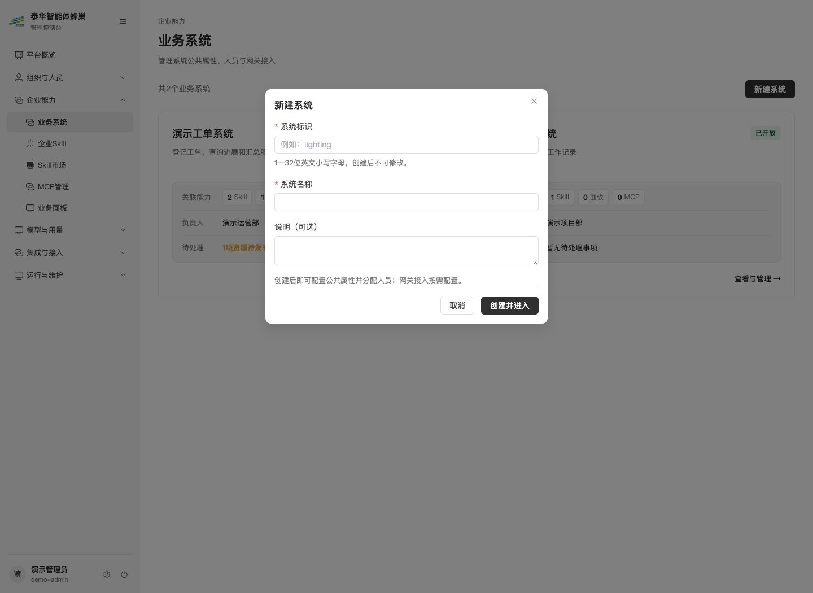Click the 2 Skill badge
This screenshot has height=593, width=813.
pyautogui.click(x=237, y=197)
